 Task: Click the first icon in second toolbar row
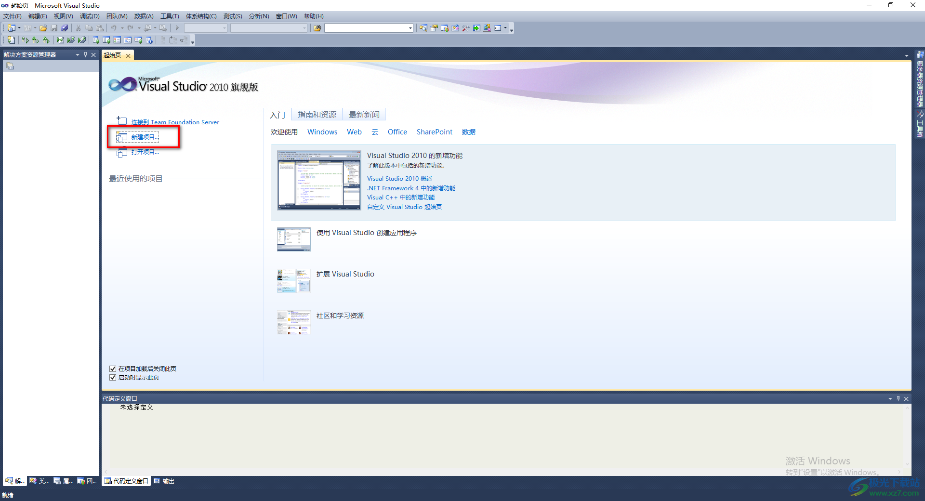pos(11,40)
